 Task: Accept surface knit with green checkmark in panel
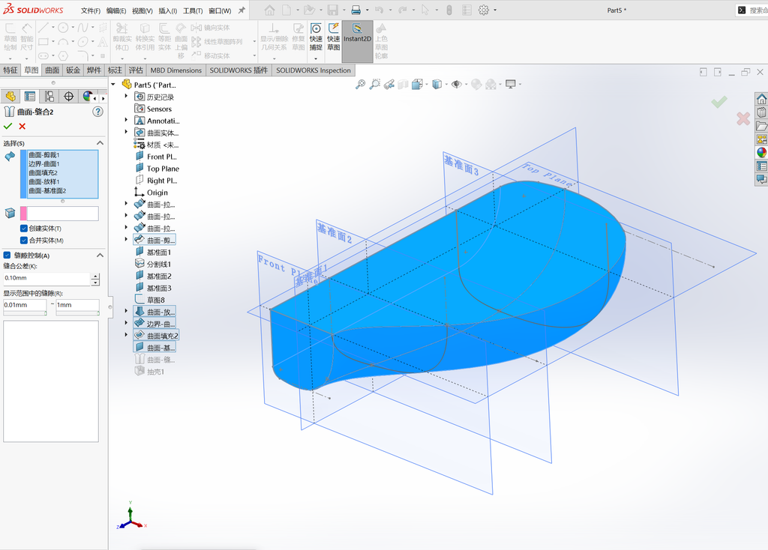coord(7,126)
